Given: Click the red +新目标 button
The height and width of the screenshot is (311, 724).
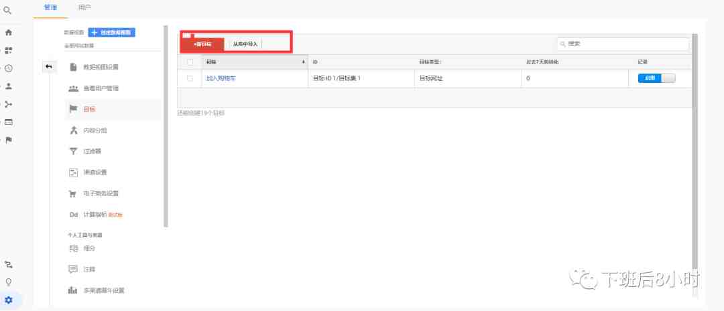Looking at the screenshot, I should click(x=202, y=43).
